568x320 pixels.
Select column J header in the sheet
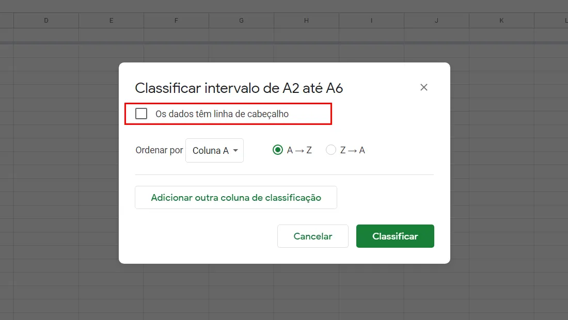click(x=436, y=21)
